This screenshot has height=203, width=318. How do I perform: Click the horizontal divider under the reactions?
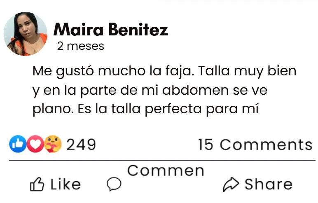coord(162,160)
